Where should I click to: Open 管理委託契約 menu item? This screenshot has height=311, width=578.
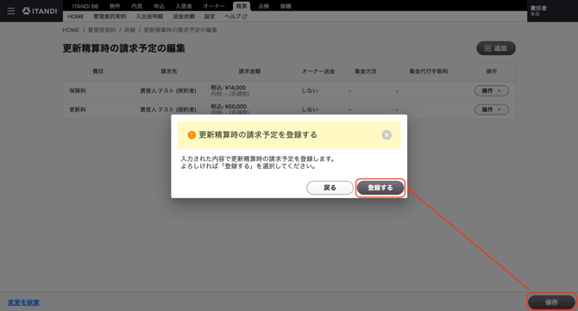point(110,16)
